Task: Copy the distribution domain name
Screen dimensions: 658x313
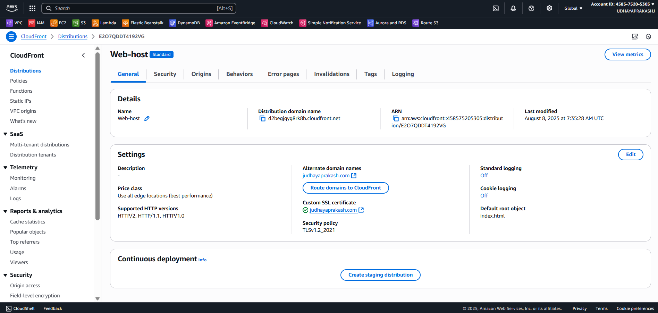Action: tap(262, 119)
